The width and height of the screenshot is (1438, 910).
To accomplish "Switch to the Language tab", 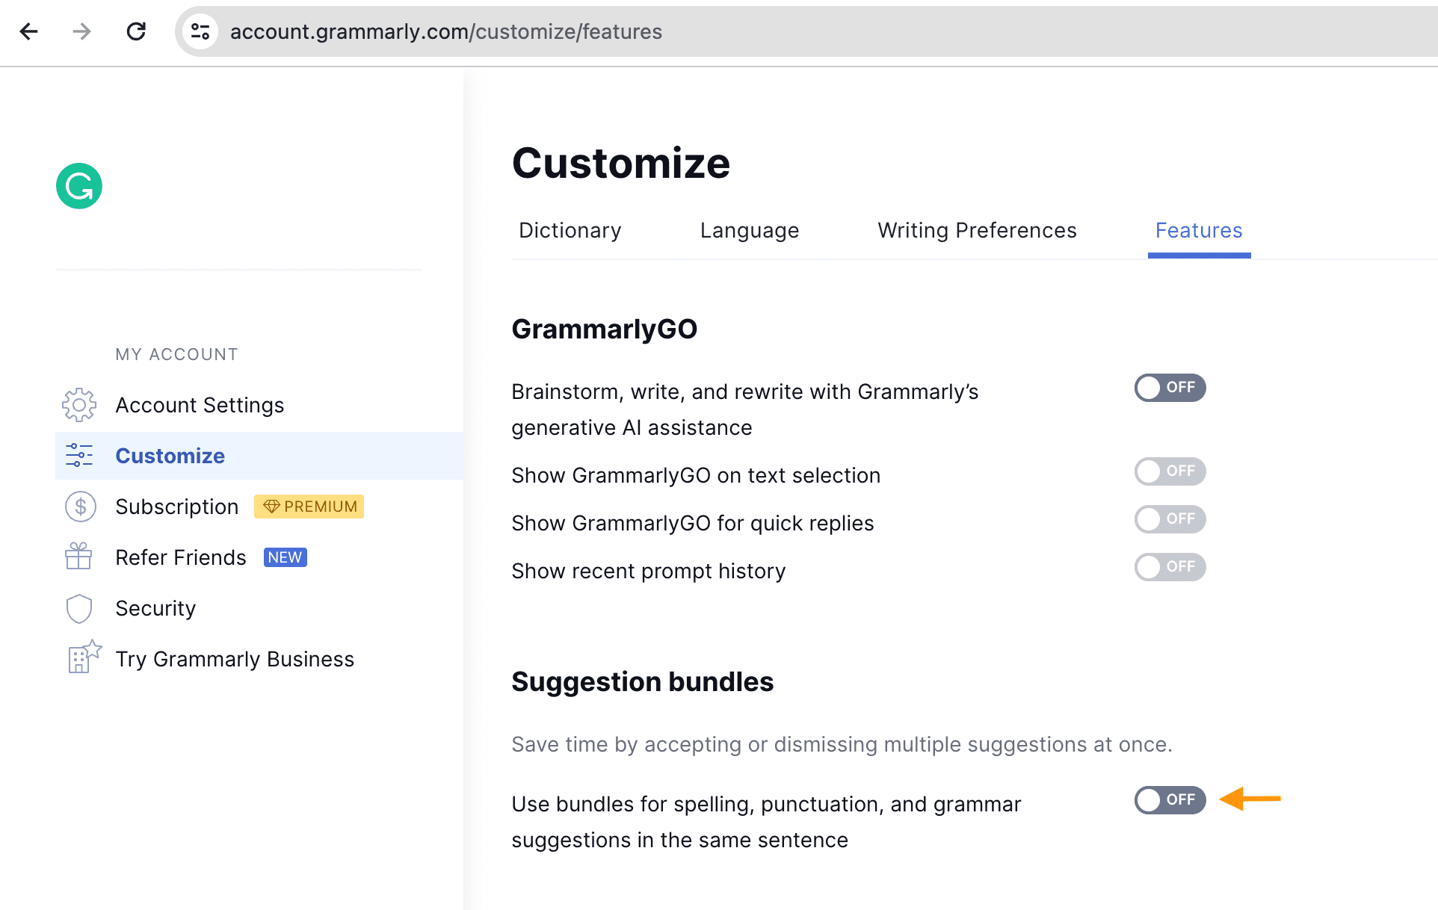I will [x=750, y=230].
